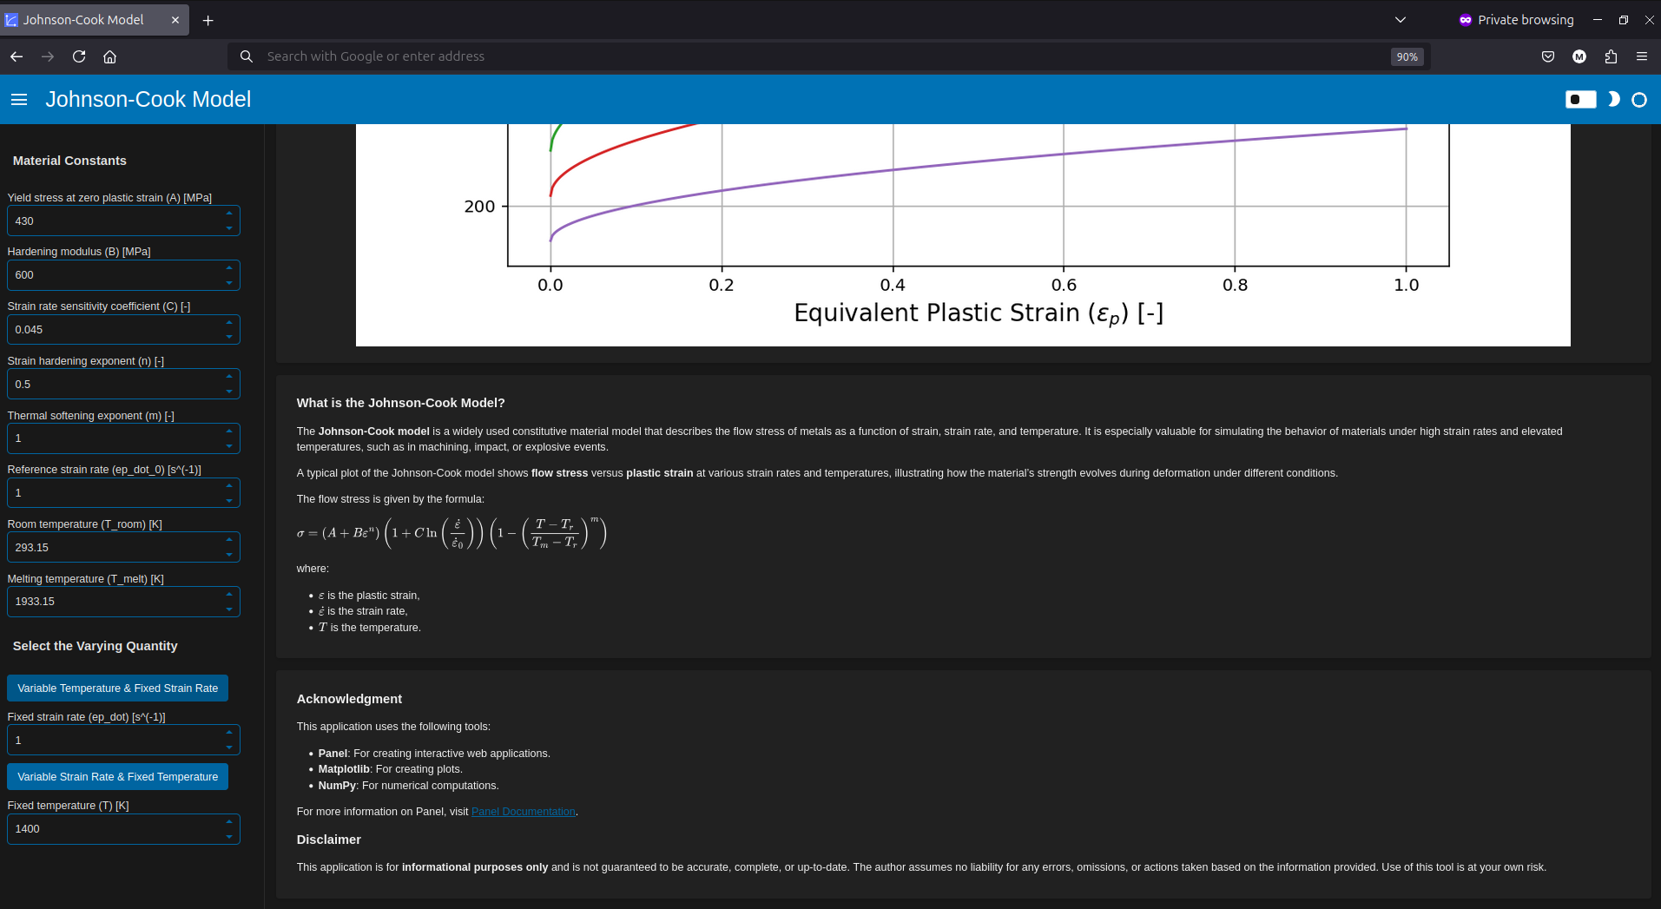1661x909 pixels.
Task: Click the moon theme icon
Action: (1613, 100)
